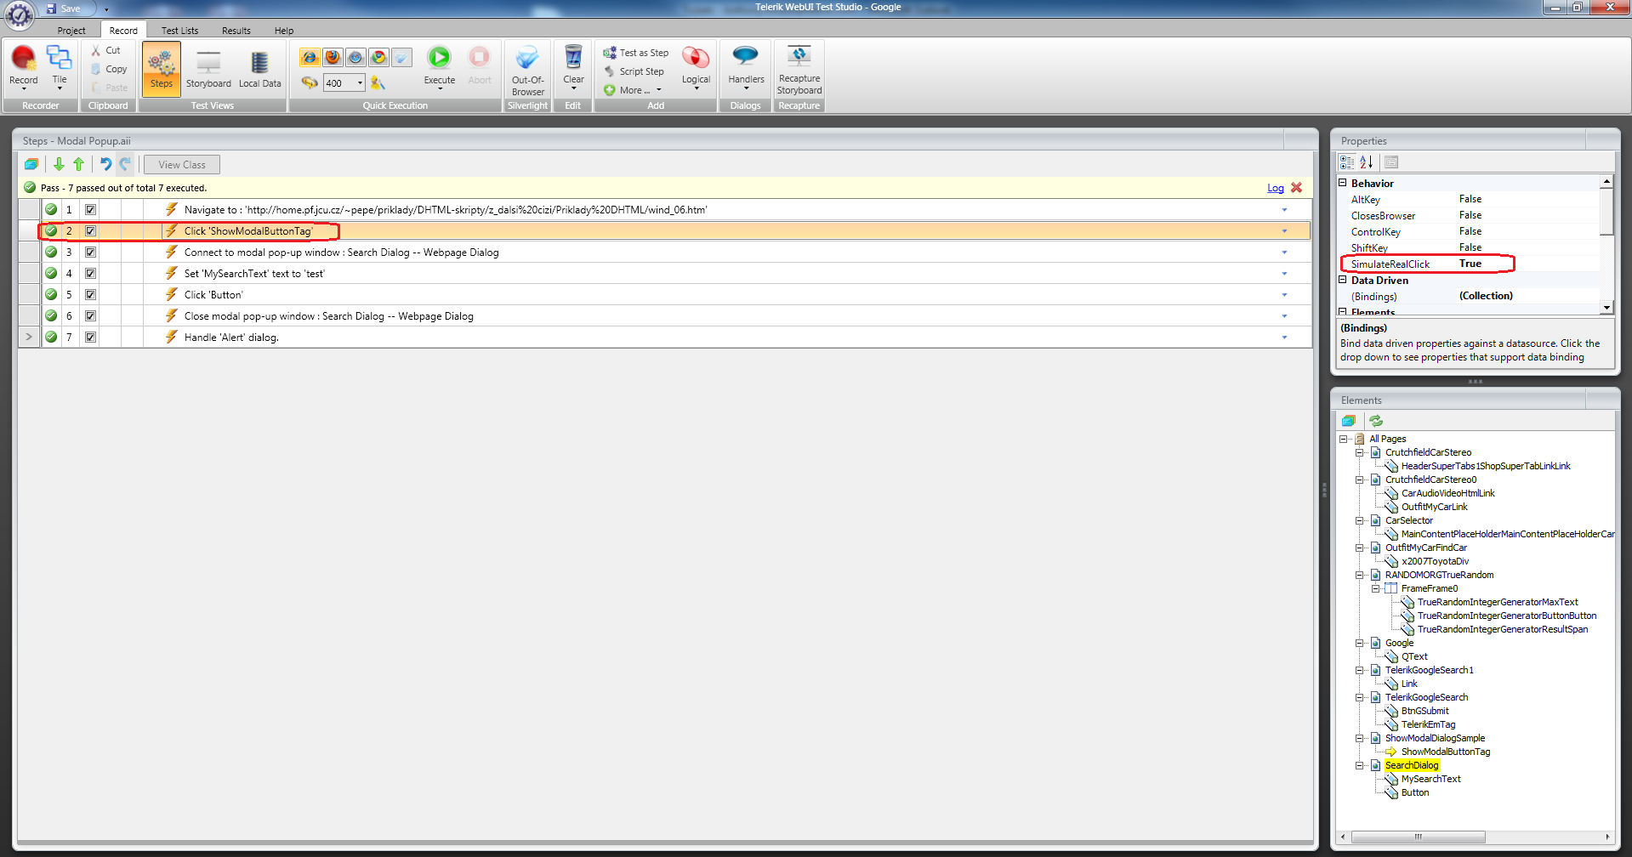Image resolution: width=1632 pixels, height=857 pixels.
Task: Expand step 7 Handle Alert dropdown arrow
Action: 1284,338
